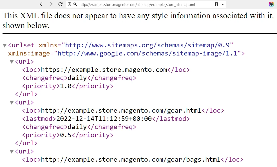This screenshot has height=167, width=277.
Task: Go forward to the next page
Action: click(x=51, y=4)
